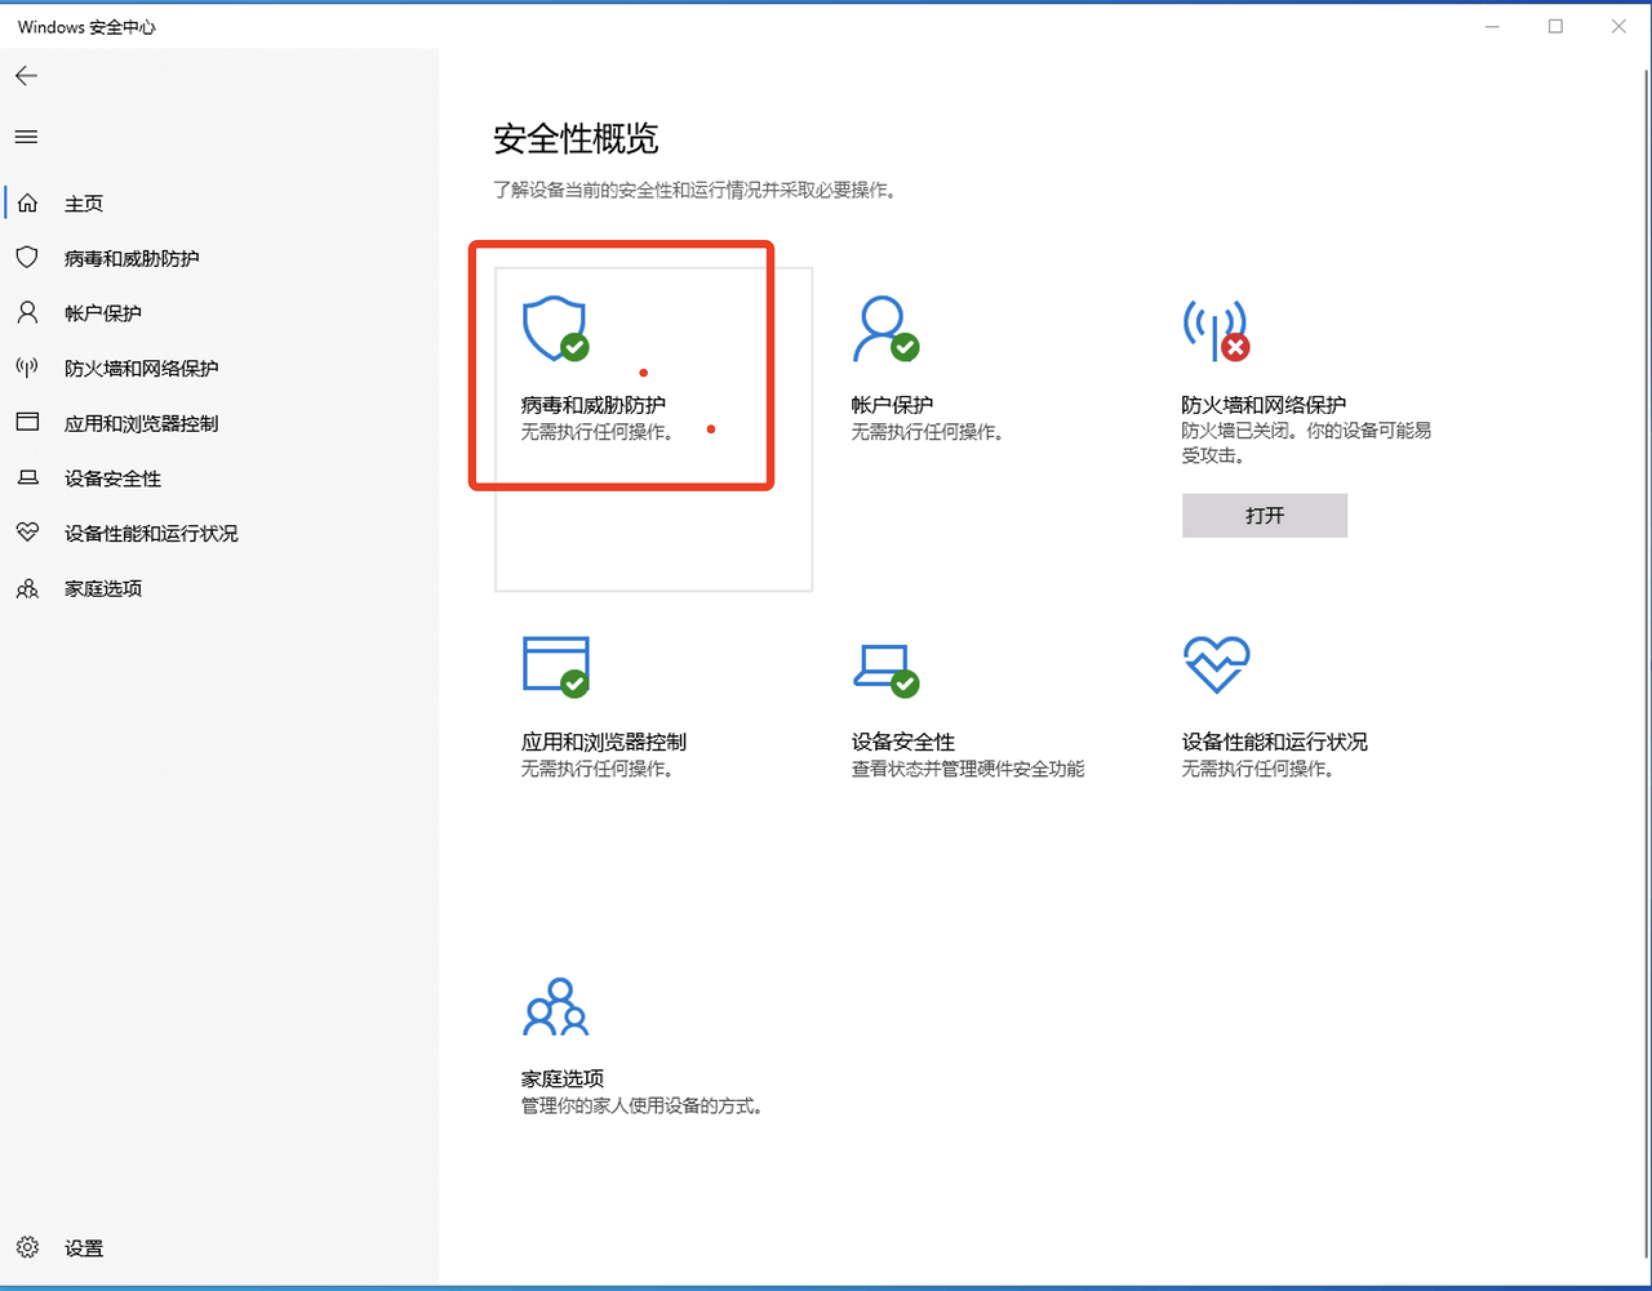Screen dimensions: 1652x1291
Task: Click firewall antenna icon with red X
Action: (1216, 330)
